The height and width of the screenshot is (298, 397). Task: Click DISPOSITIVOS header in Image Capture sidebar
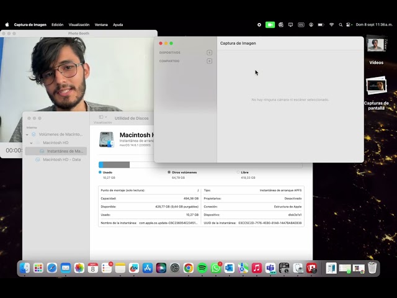(169, 53)
